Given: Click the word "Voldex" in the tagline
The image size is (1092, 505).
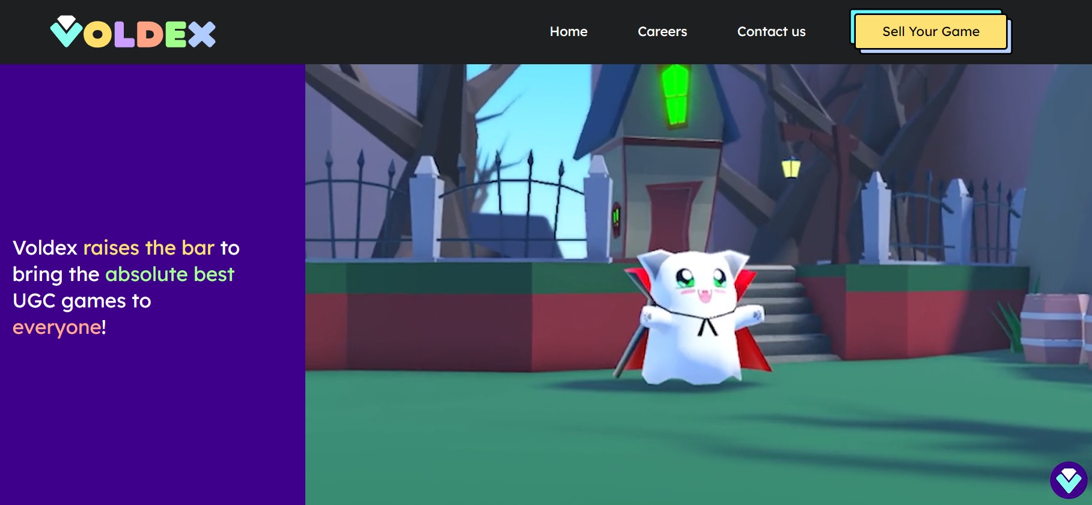Looking at the screenshot, I should click(45, 248).
